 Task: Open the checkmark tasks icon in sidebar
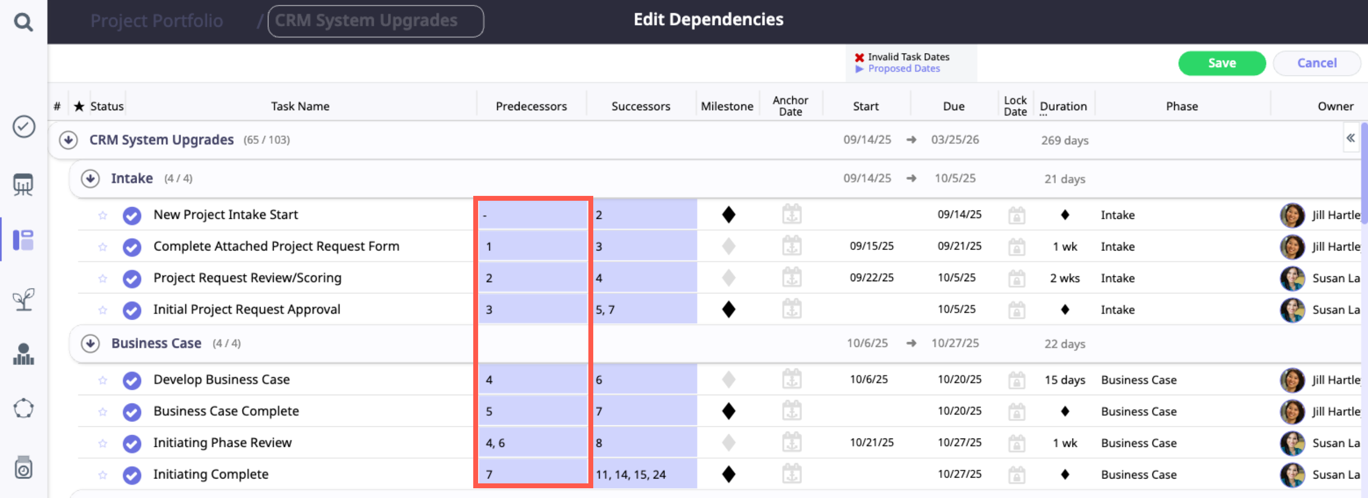click(23, 127)
